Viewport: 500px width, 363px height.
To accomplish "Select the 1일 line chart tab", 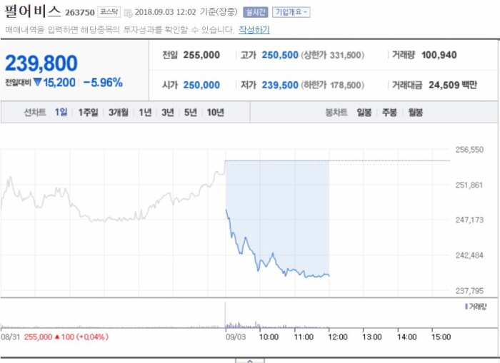I will [61, 112].
